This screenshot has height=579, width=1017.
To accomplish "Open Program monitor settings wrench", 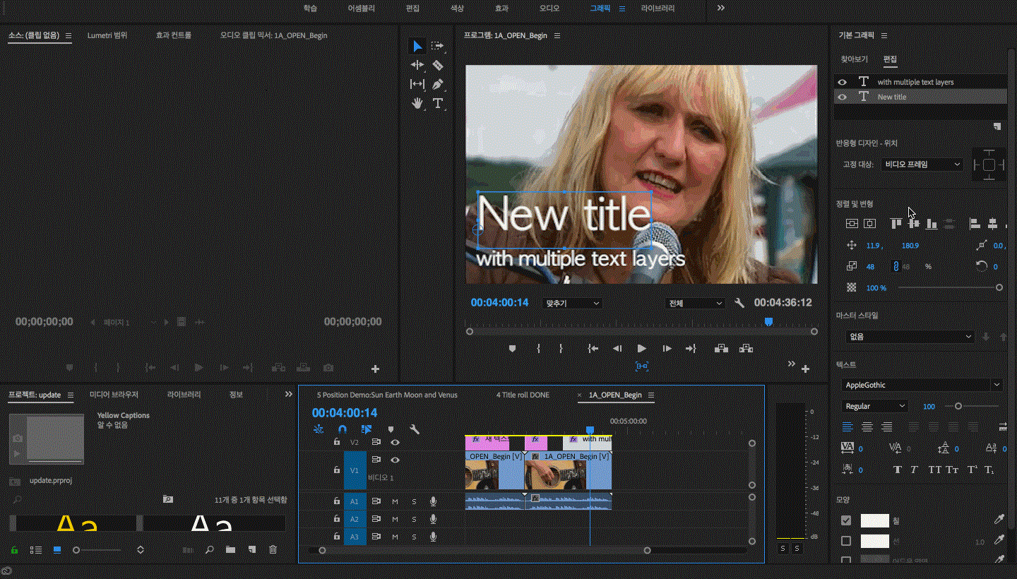I will point(739,303).
